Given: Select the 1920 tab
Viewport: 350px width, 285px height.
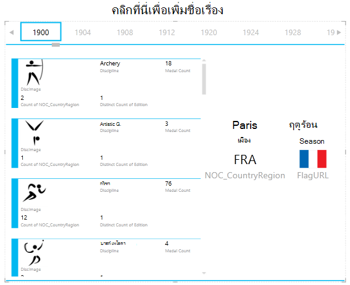Looking at the screenshot, I should 209,33.
